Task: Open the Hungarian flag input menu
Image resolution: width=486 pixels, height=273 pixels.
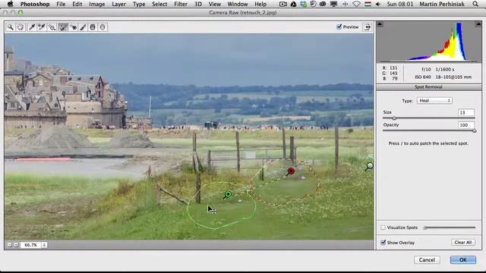Action: point(368,4)
